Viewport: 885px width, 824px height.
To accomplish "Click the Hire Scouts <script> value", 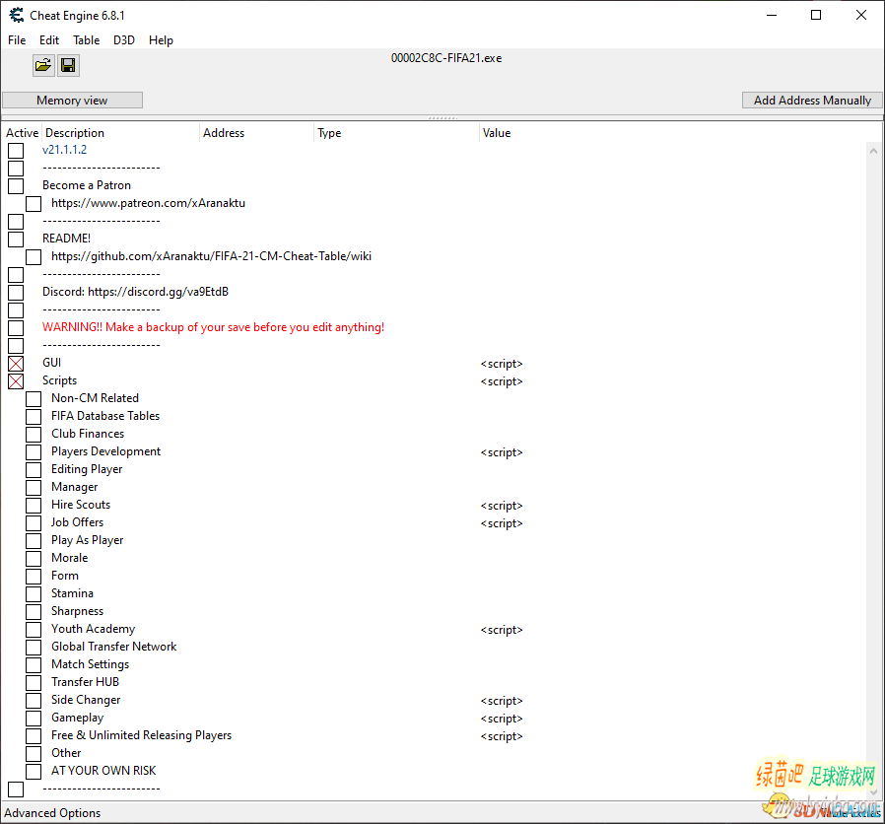I will (502, 506).
